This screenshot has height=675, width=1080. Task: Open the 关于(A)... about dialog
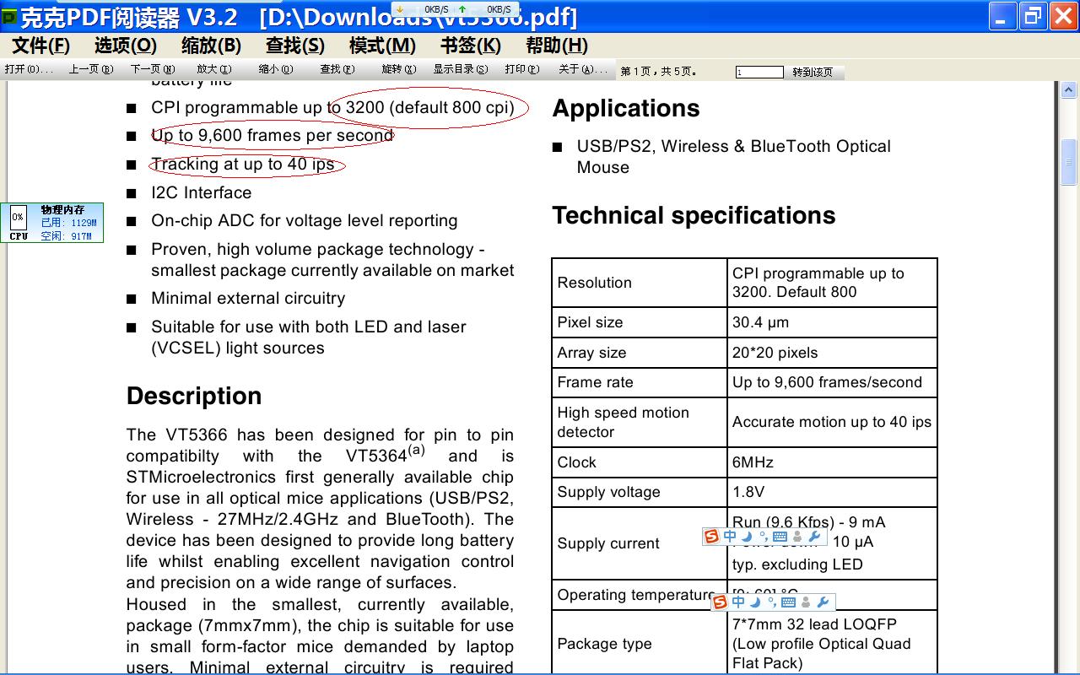point(583,70)
